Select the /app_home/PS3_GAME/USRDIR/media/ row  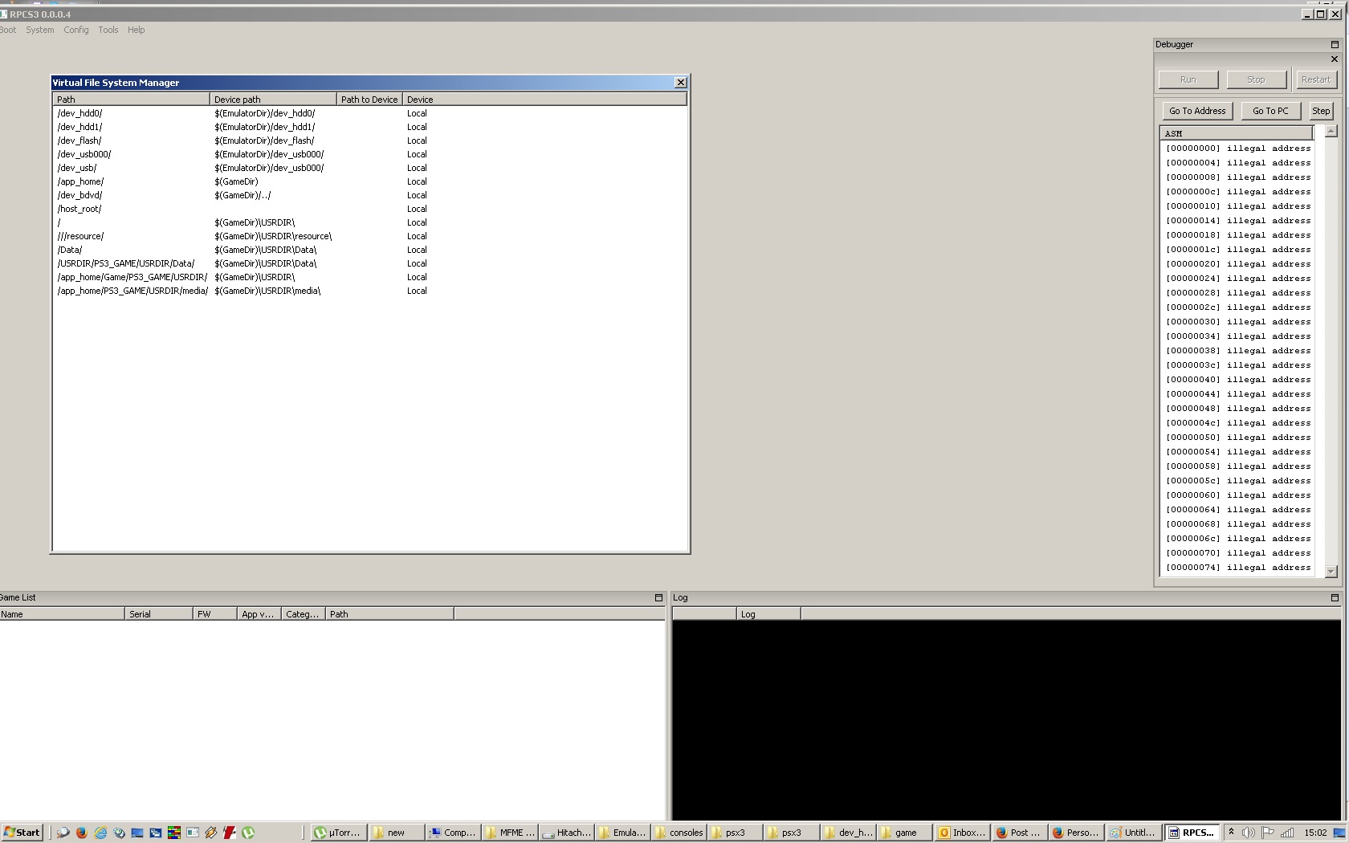click(x=369, y=291)
